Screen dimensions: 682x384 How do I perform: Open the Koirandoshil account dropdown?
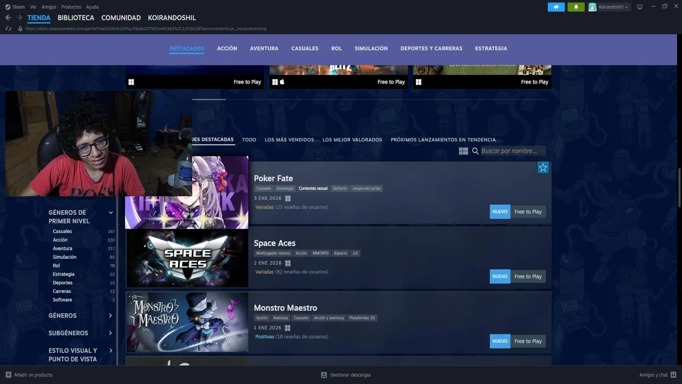pyautogui.click(x=613, y=7)
